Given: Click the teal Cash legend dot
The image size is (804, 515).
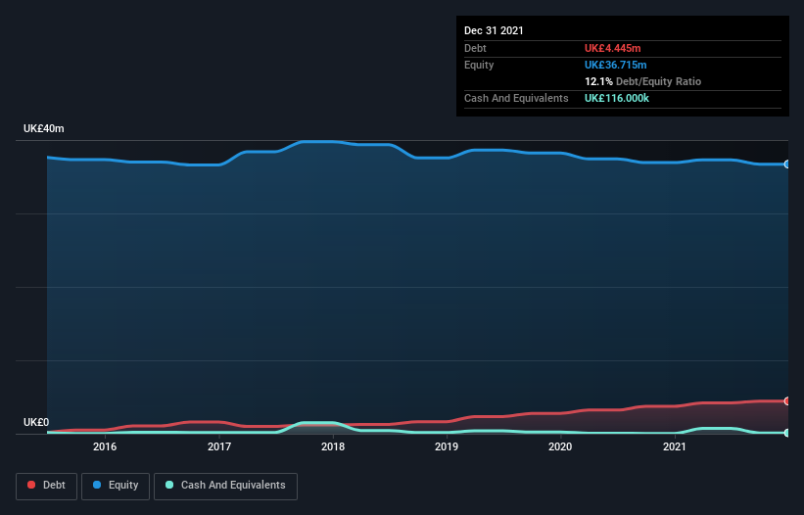Looking at the screenshot, I should pyautogui.click(x=169, y=485).
